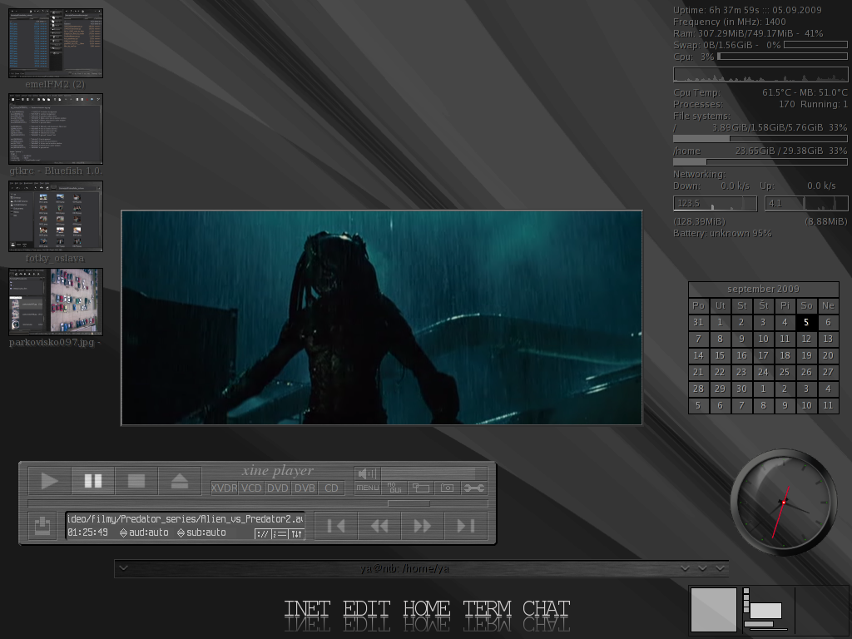Click last right chevron on terminal bar
852x639 pixels.
click(721, 568)
